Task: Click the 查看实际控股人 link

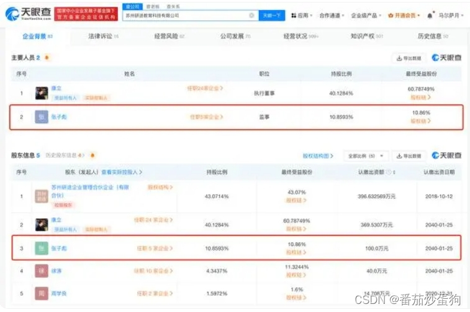Action: click(x=122, y=172)
